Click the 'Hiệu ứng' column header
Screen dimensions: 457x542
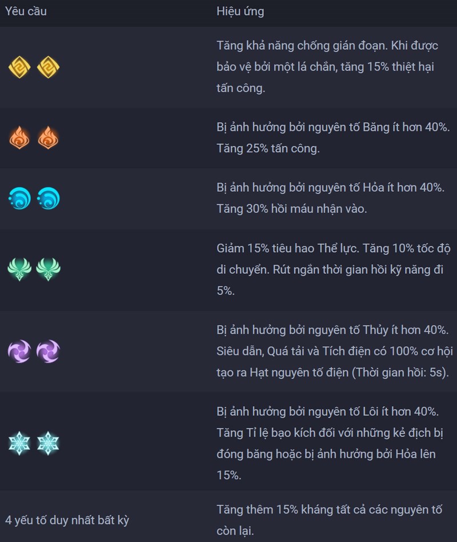(x=240, y=11)
